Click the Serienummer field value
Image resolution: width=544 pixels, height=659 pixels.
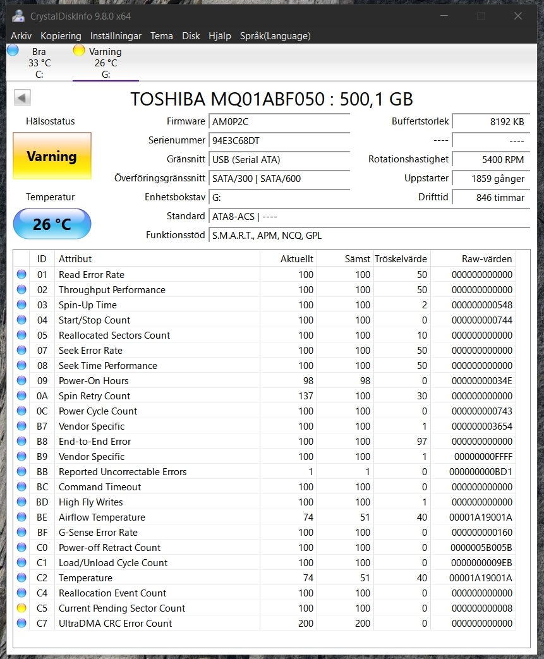279,140
